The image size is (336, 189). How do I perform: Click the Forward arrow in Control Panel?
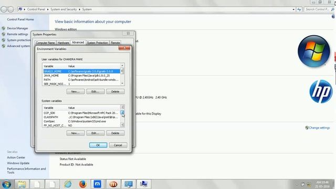click(10, 9)
